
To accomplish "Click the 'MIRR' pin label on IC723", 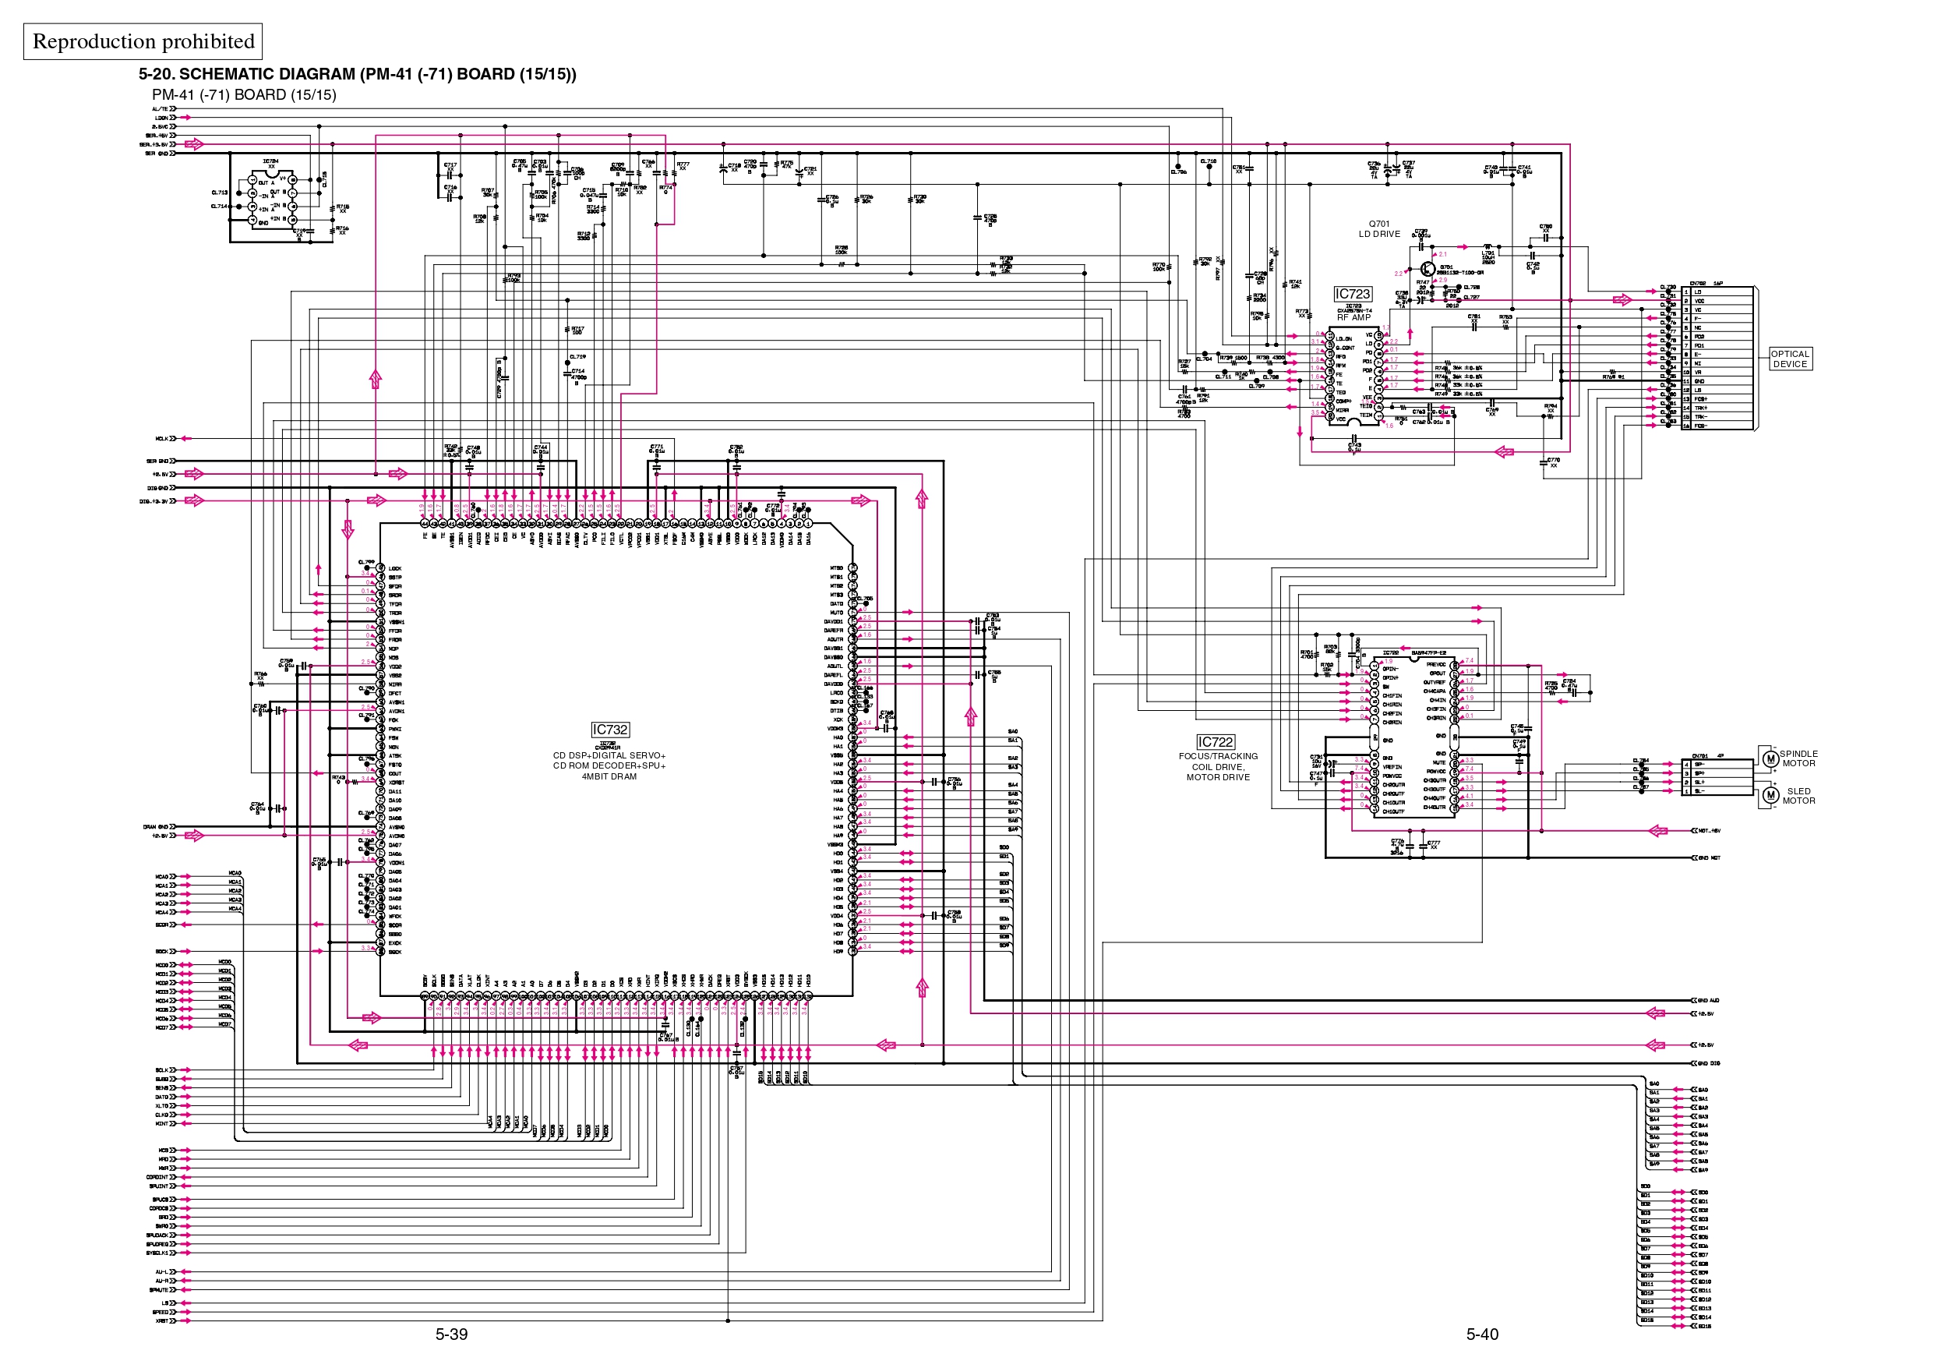I will 1342,411.
